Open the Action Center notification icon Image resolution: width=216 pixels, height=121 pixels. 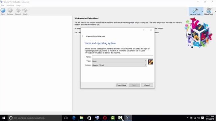coord(202,118)
